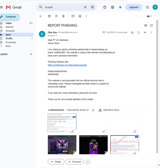Screen dimensions: 160x168
Task: Print all with the printer icon
Action: point(146,26)
